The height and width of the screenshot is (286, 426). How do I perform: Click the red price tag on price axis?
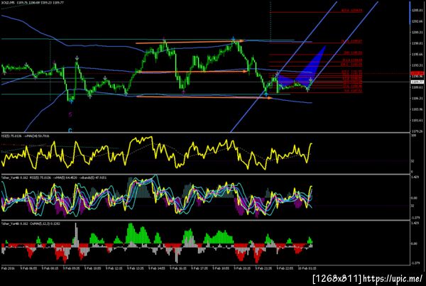click(x=417, y=73)
